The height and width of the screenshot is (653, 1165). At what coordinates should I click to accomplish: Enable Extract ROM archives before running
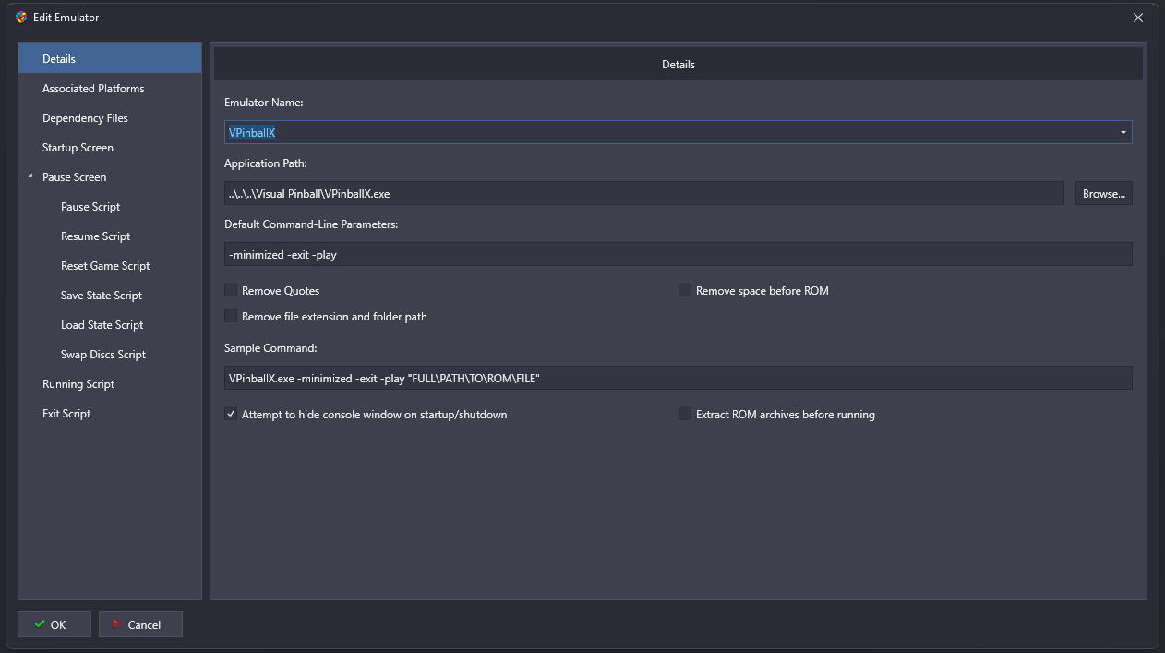[685, 414]
